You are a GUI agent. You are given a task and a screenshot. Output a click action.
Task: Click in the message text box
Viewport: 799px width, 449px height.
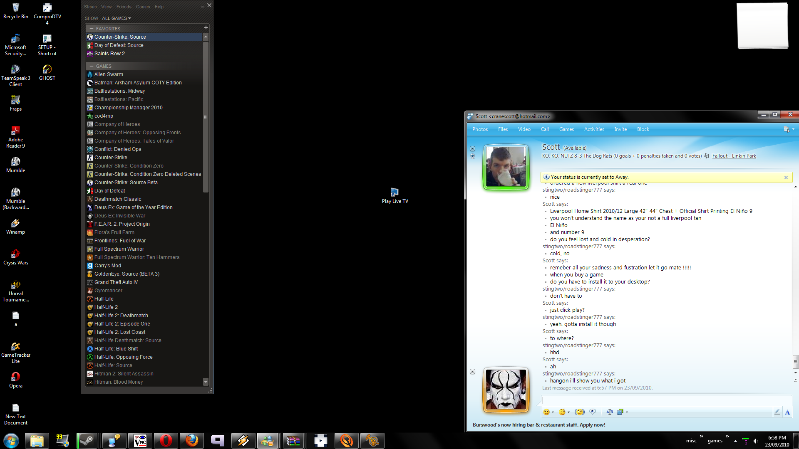click(x=658, y=400)
